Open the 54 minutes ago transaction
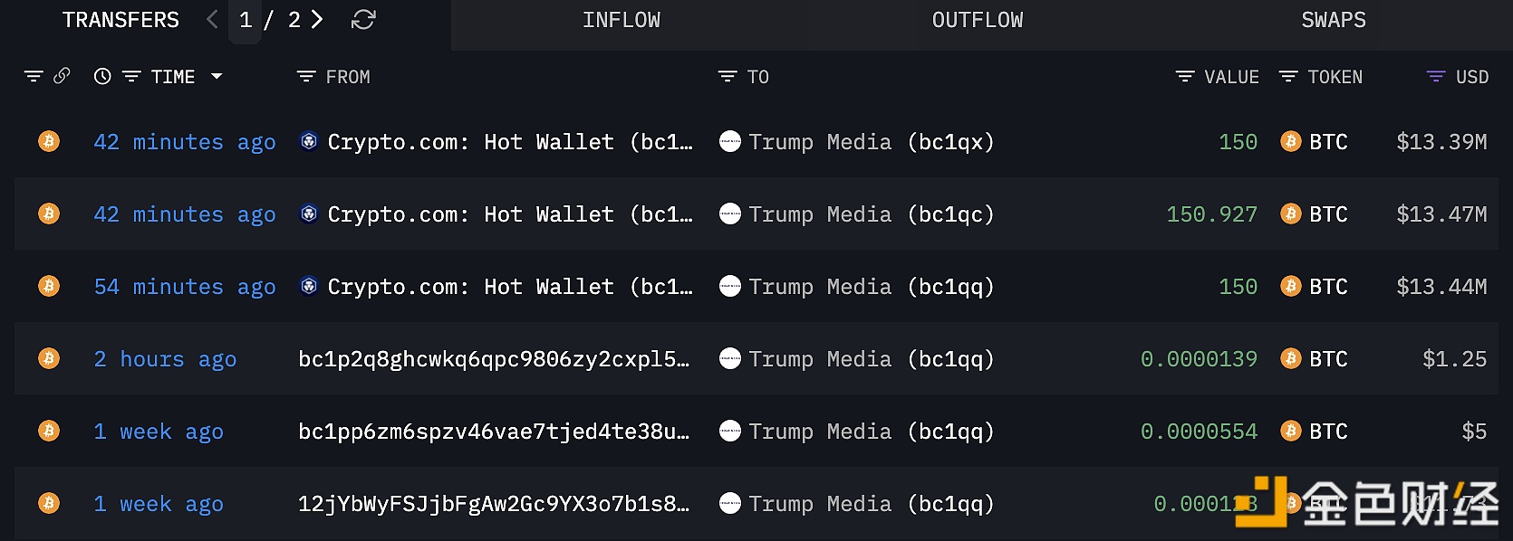 [x=185, y=287]
